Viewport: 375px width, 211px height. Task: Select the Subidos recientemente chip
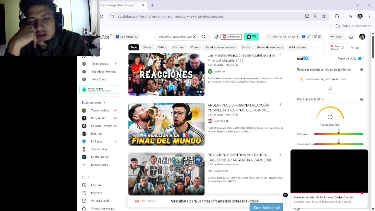pos(220,47)
